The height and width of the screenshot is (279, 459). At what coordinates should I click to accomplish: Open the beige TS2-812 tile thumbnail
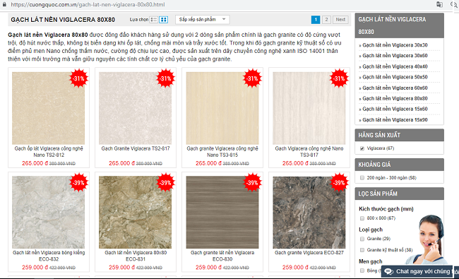pos(48,108)
